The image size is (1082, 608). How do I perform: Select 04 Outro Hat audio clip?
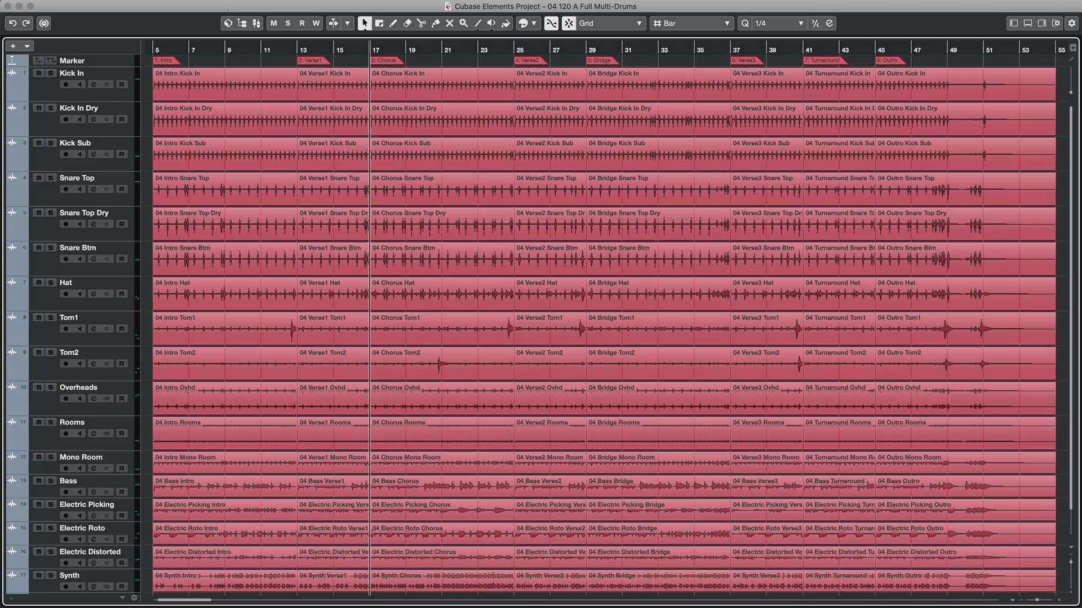pyautogui.click(x=965, y=294)
